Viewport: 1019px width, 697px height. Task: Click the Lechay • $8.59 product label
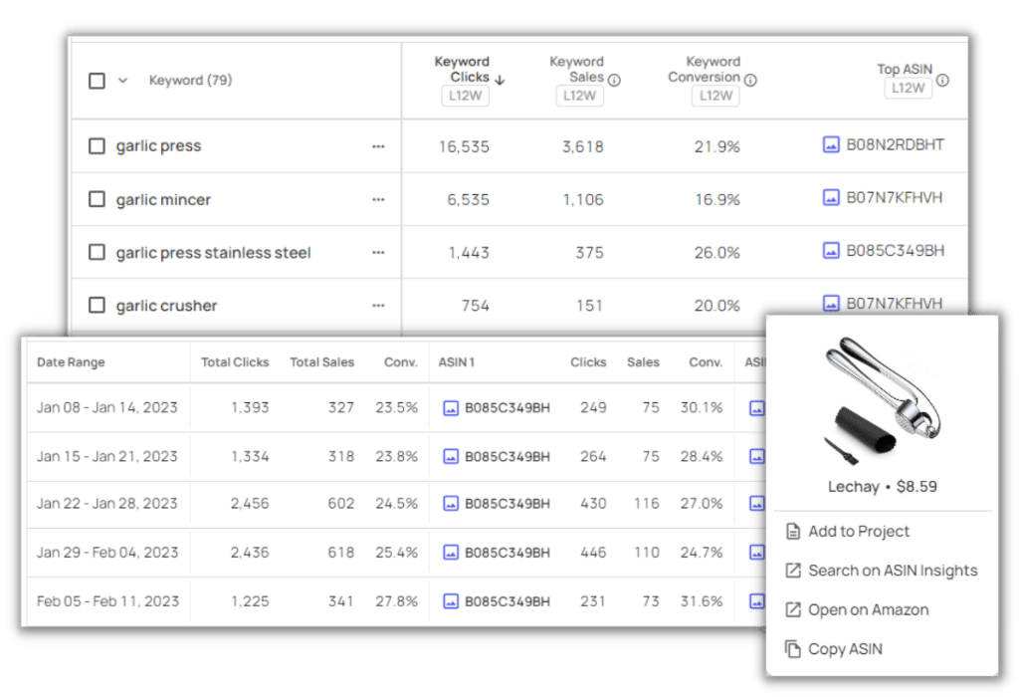click(883, 486)
